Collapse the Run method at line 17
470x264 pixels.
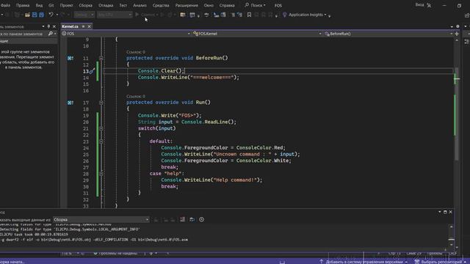coord(101,103)
